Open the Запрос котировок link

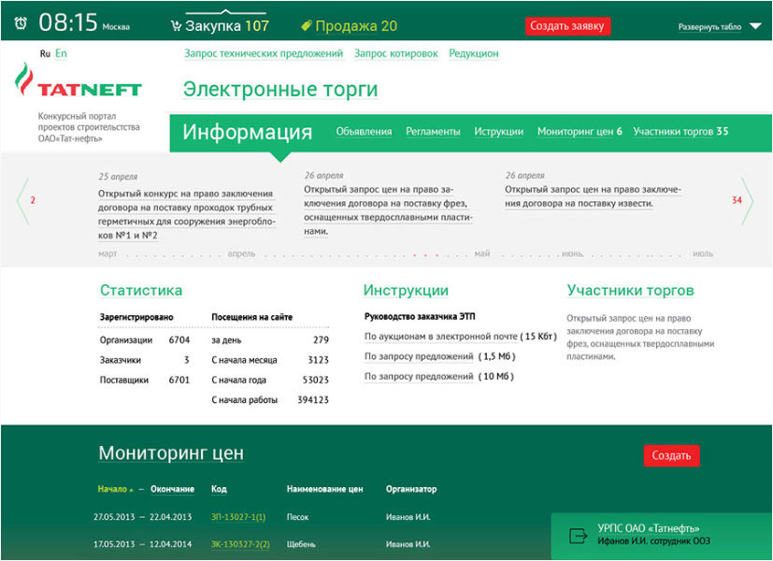tap(395, 54)
